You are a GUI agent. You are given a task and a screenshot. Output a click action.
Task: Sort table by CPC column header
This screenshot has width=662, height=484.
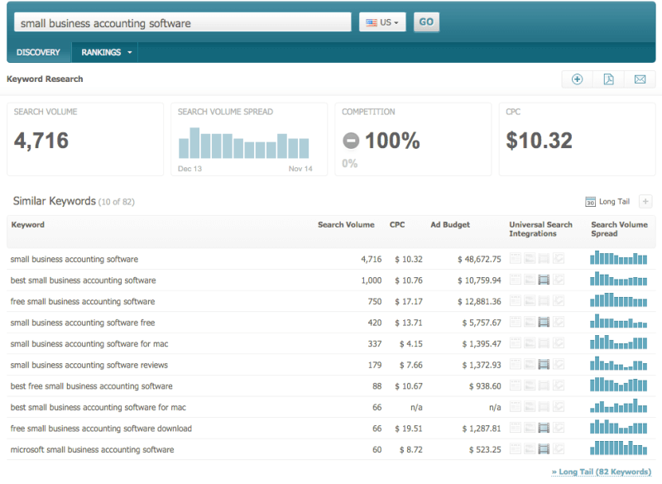(x=397, y=224)
